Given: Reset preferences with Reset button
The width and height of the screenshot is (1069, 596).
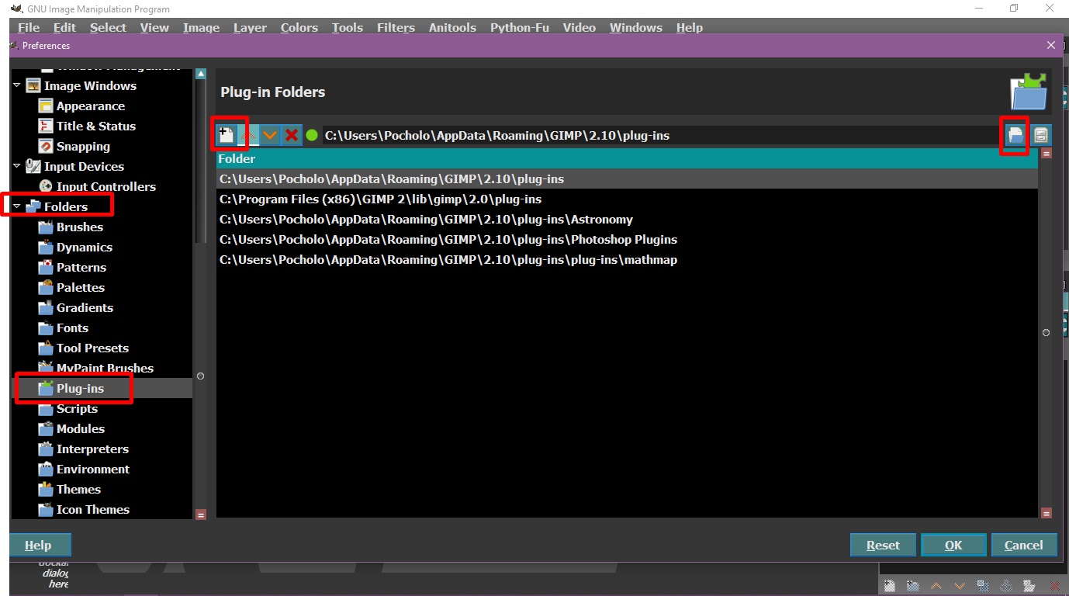Looking at the screenshot, I should pyautogui.click(x=883, y=545).
